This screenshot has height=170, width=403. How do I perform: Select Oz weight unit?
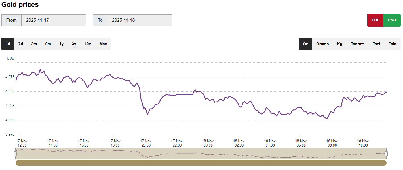(305, 44)
